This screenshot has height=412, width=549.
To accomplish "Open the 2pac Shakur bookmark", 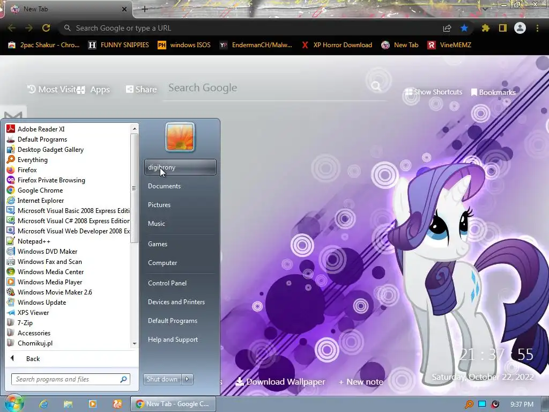I will pyautogui.click(x=44, y=45).
